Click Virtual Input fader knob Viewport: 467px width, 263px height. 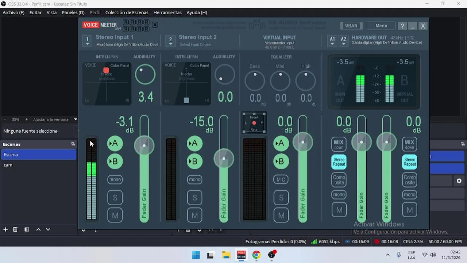coord(302,142)
